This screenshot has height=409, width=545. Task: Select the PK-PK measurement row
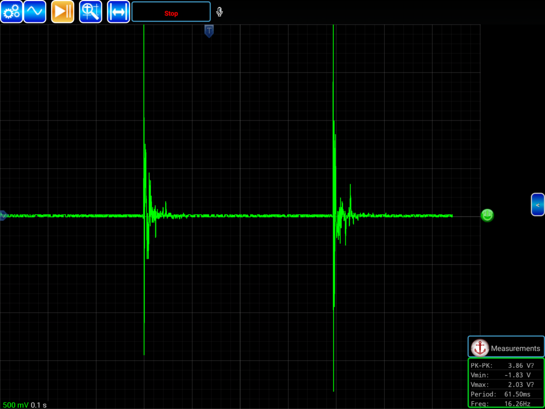coord(506,366)
